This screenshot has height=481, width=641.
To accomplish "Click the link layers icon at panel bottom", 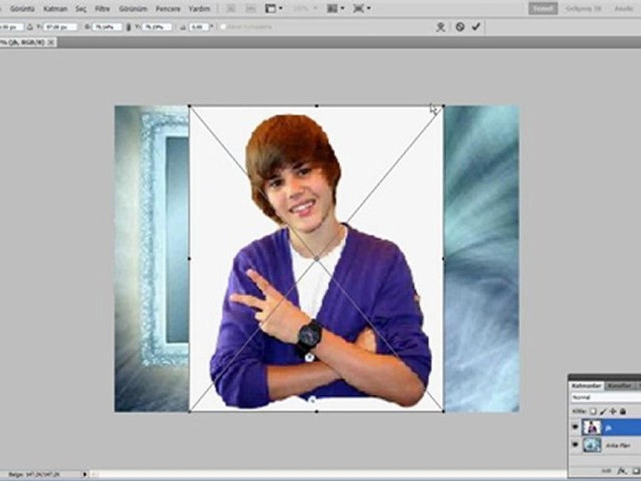I will tap(607, 471).
